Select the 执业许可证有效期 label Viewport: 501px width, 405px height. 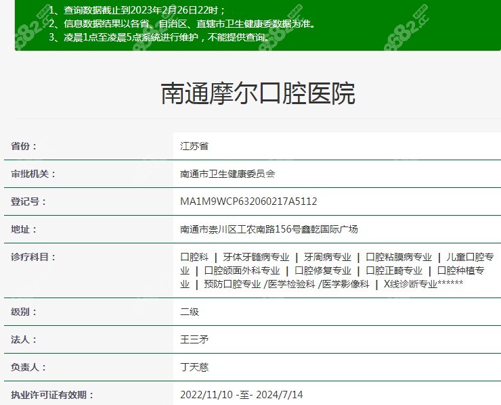[52, 395]
